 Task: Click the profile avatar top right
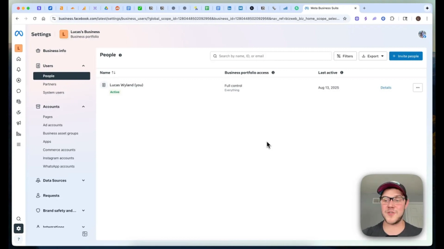422,34
